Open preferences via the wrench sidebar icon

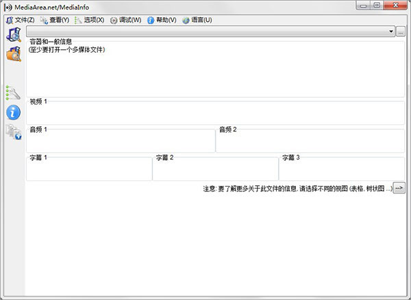(x=13, y=92)
